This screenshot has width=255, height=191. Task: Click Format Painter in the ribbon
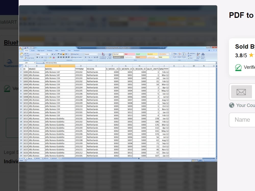29,58
